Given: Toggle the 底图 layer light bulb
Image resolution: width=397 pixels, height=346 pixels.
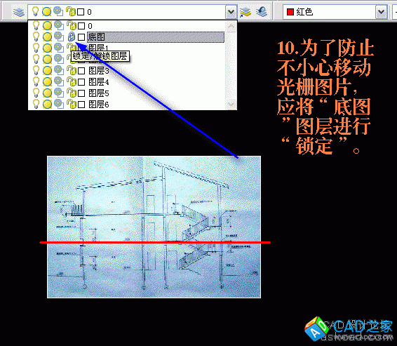Looking at the screenshot, I should coord(36,36).
